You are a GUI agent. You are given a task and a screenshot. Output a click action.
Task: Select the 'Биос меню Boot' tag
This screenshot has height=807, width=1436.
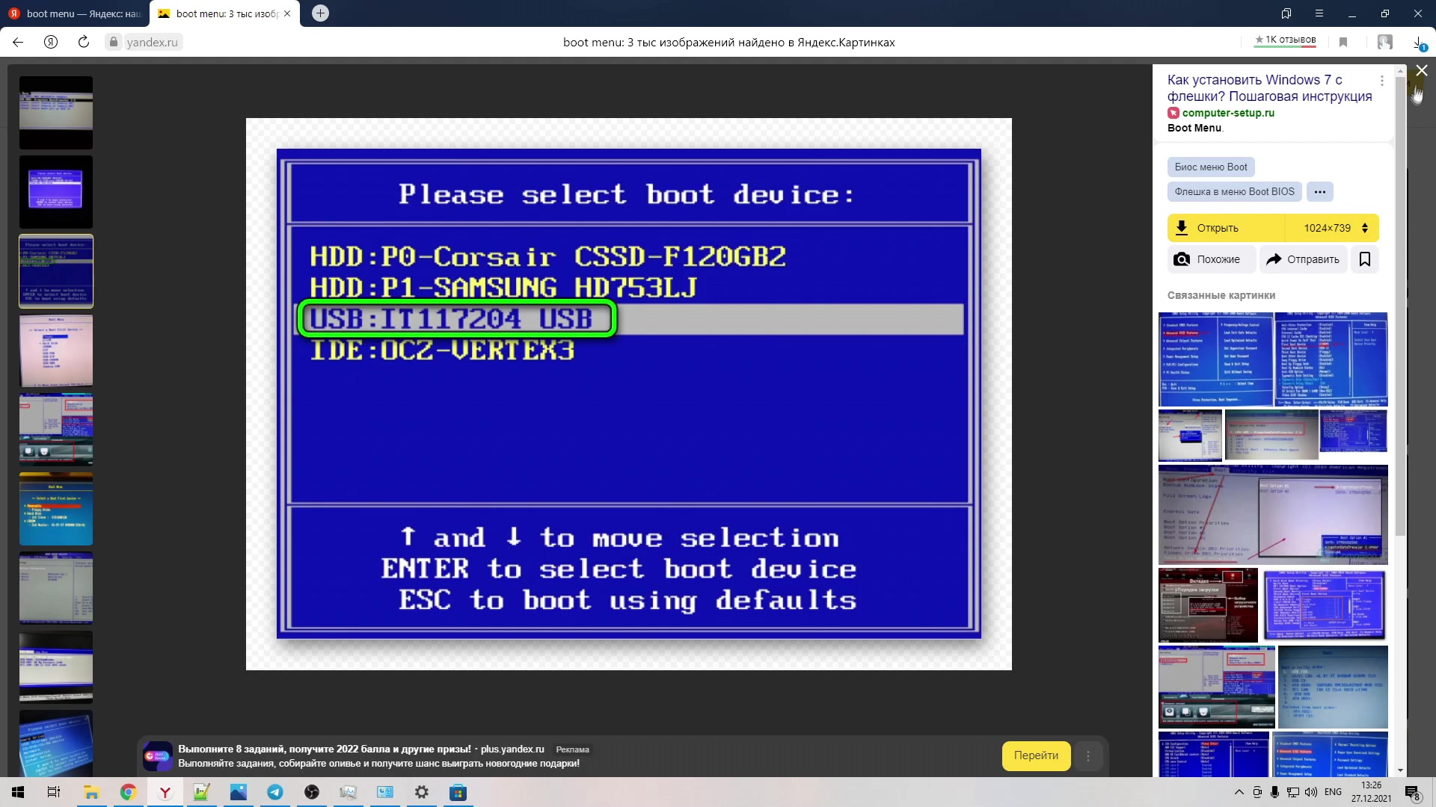coord(1210,167)
